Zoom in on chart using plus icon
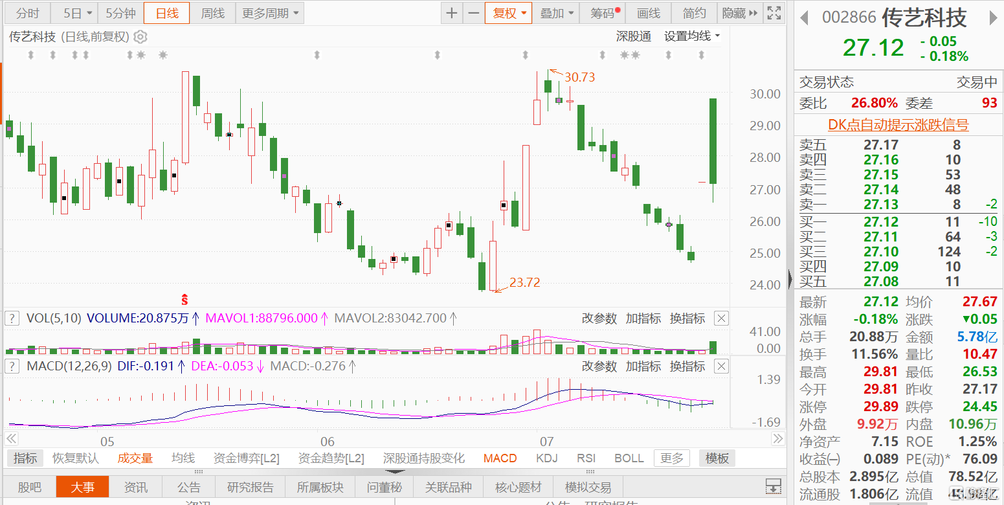 [451, 12]
